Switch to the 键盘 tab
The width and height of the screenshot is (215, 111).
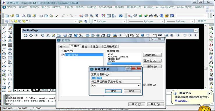[97, 46]
